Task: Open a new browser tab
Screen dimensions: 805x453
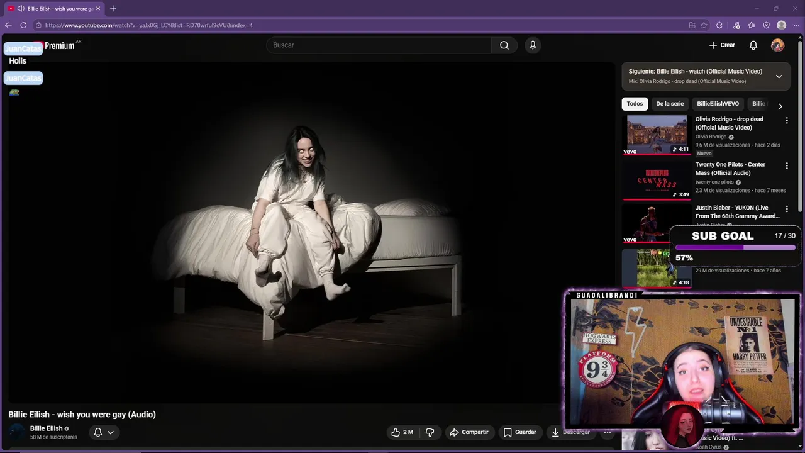Action: (113, 9)
